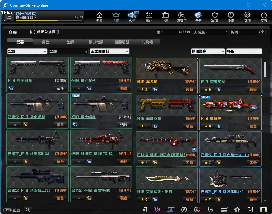Image resolution: width=272 pixels, height=214 pixels.
Task: Open the 数据 stats icon
Action: point(231,17)
